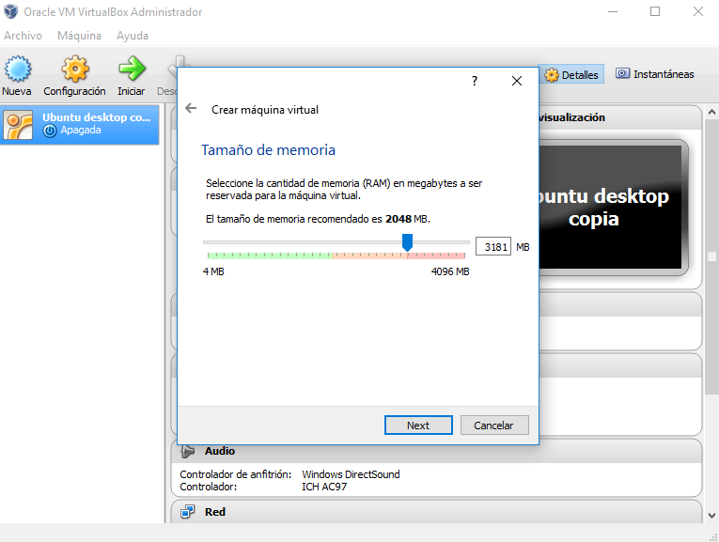719x542 pixels.
Task: Click the '4096 MB' maximum label
Action: [450, 271]
